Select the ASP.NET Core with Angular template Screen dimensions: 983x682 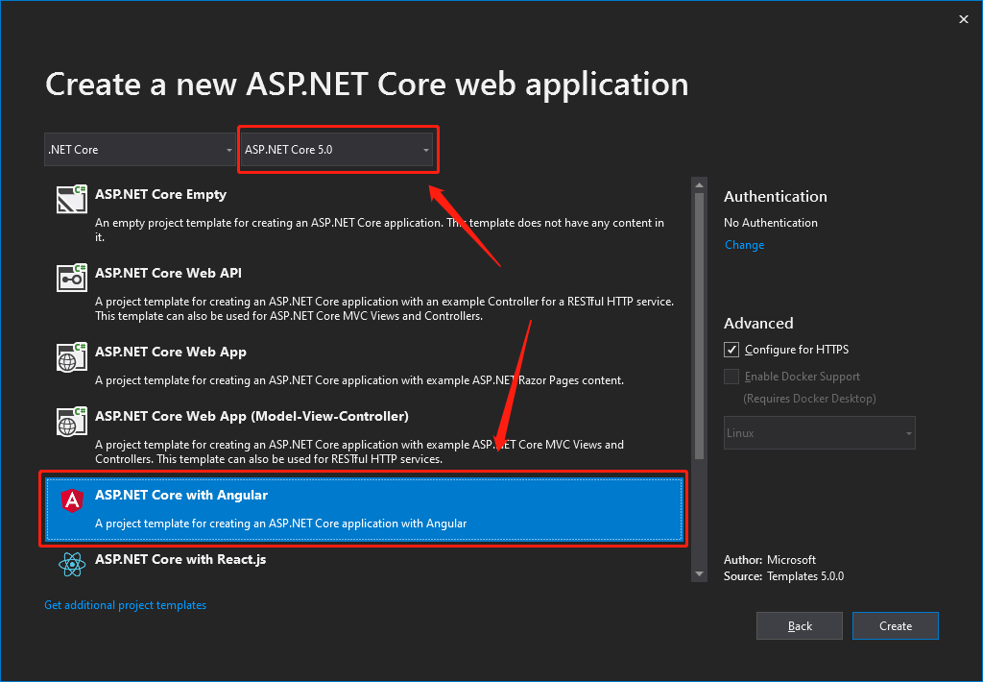[365, 509]
